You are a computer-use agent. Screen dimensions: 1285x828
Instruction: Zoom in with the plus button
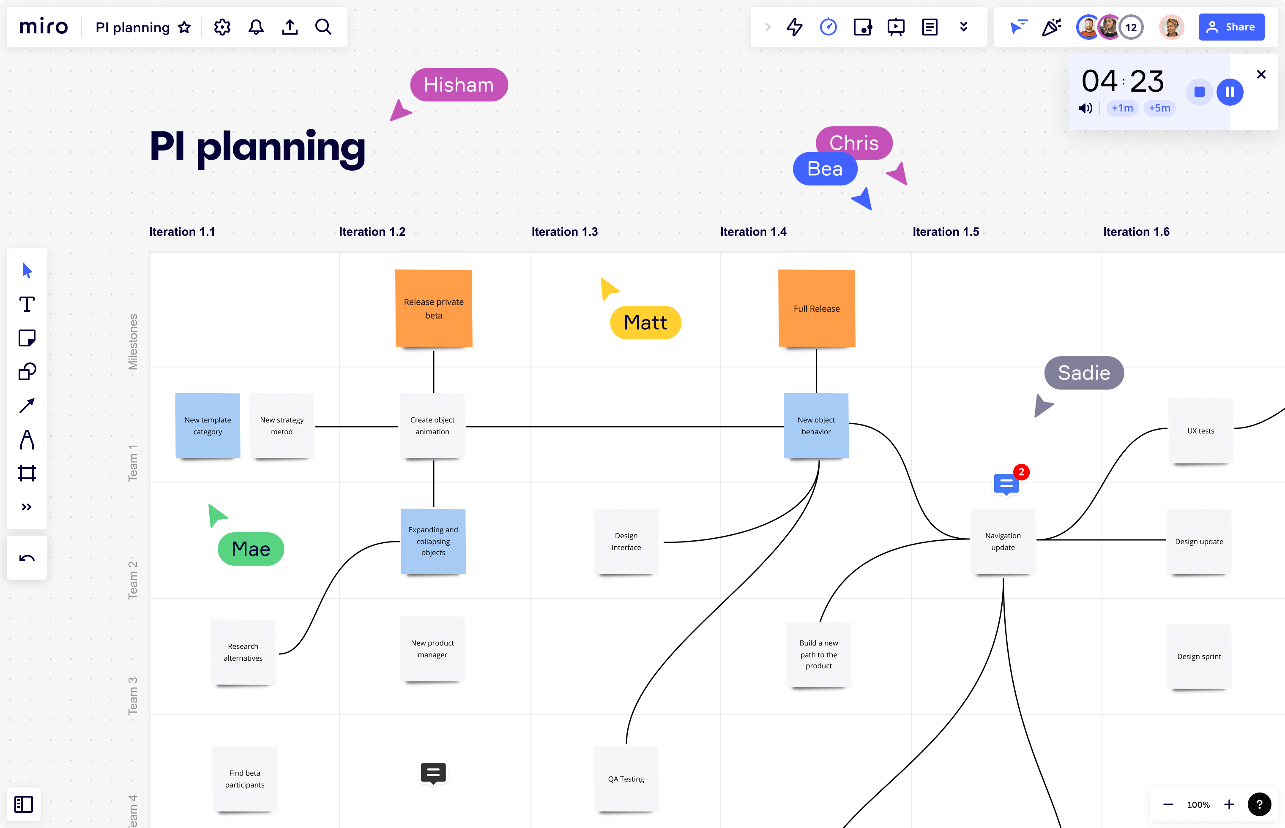pos(1229,804)
